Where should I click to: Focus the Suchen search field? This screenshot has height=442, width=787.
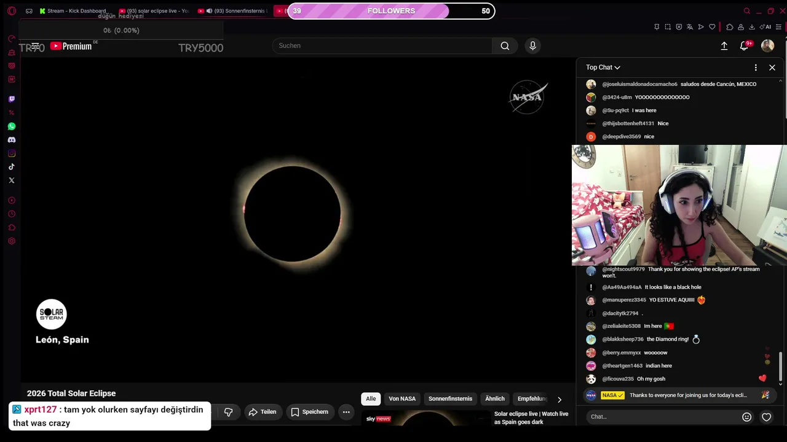pos(382,45)
